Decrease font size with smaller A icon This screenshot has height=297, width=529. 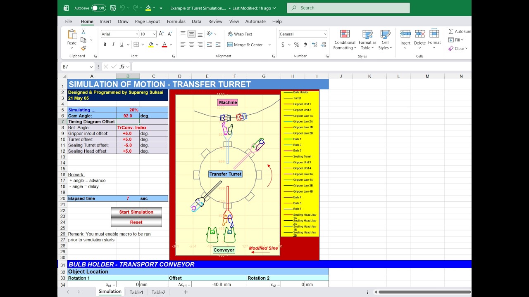[x=169, y=34]
